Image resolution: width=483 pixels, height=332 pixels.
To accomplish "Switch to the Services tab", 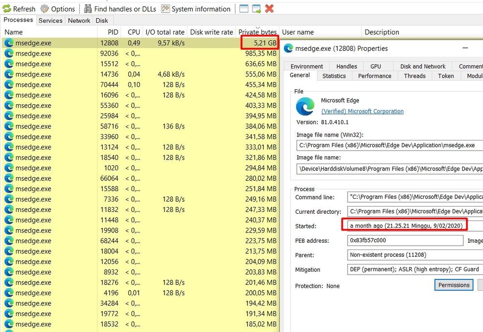I will 50,21.
